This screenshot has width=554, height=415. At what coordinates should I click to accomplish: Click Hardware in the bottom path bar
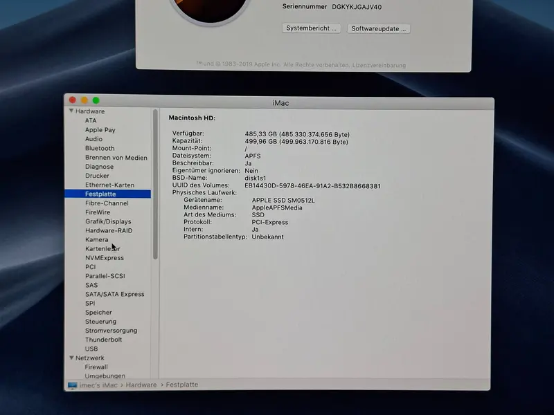[x=141, y=385]
